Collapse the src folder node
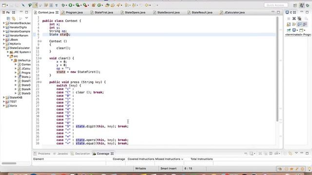 [x=8, y=56]
